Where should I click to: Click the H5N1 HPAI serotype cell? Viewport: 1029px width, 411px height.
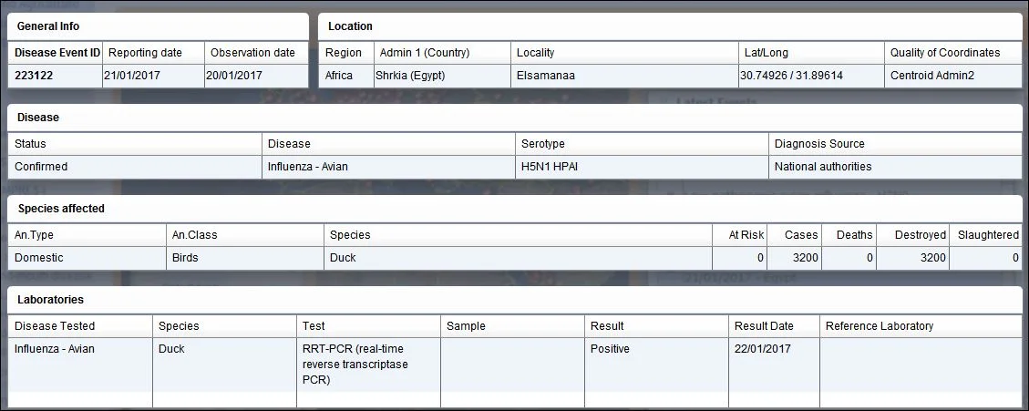click(642, 167)
